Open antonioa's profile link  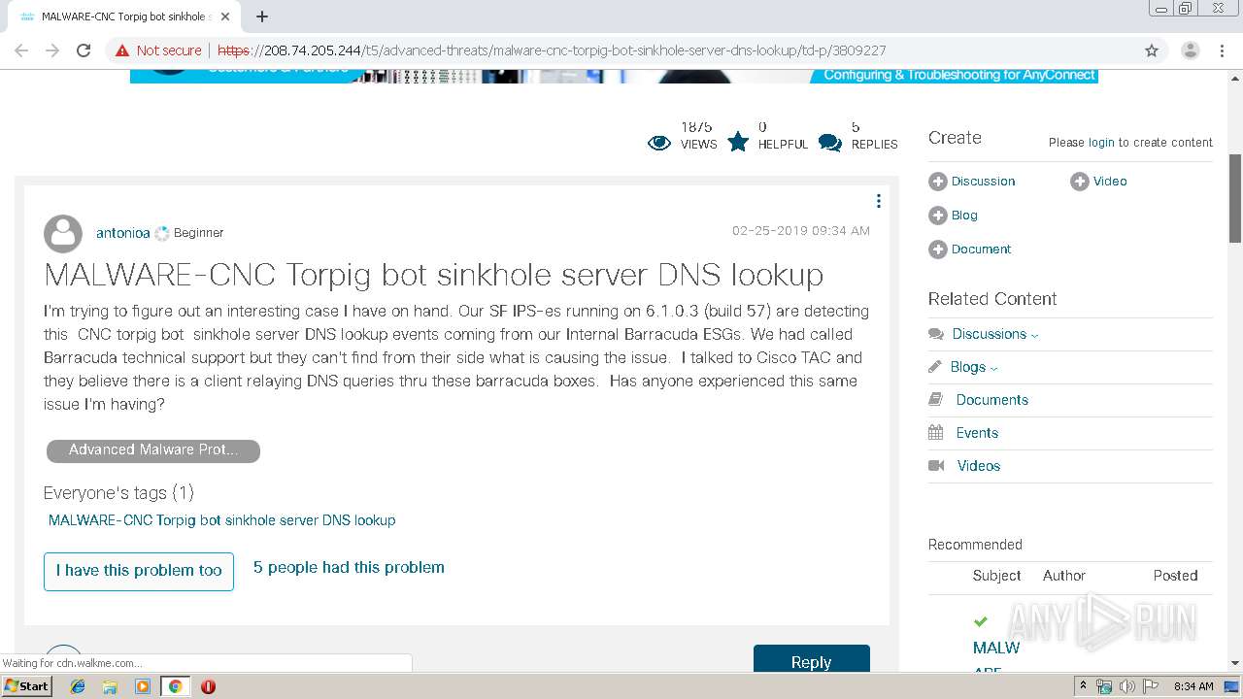[x=123, y=233]
